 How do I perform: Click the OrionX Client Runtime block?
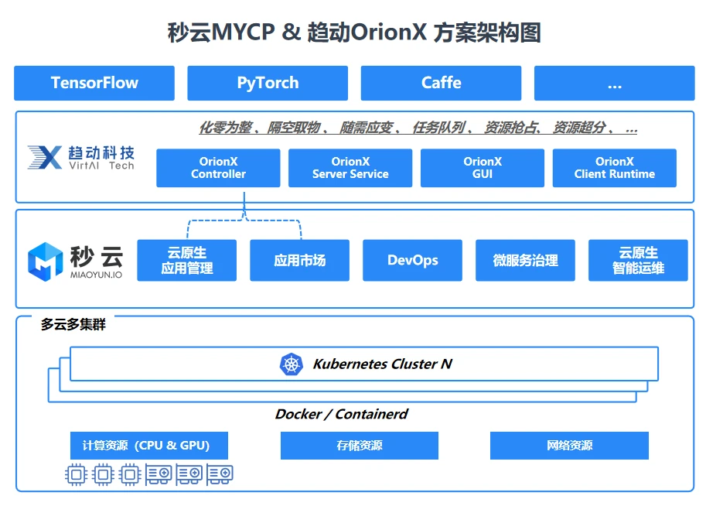(615, 168)
